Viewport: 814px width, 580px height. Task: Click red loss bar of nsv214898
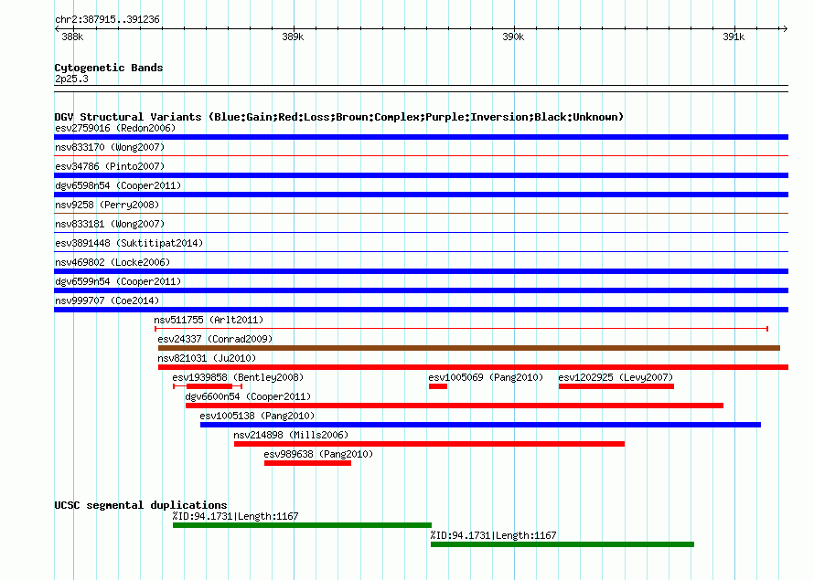[429, 444]
